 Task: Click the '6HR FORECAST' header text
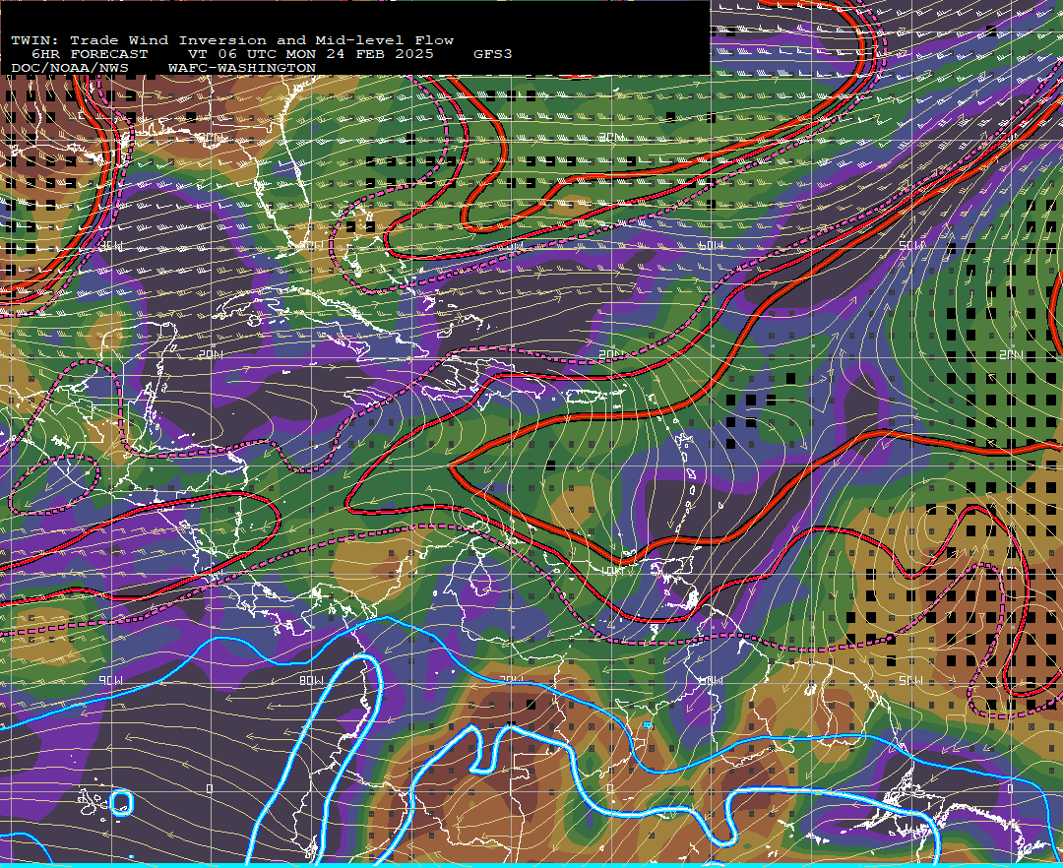tap(90, 54)
